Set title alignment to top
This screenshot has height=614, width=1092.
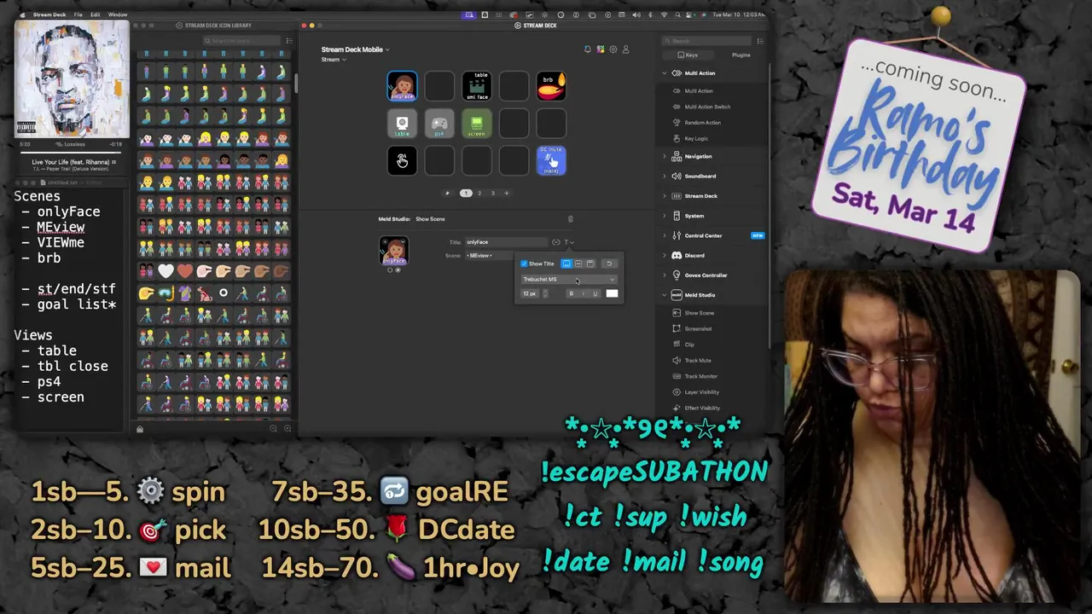tap(590, 264)
